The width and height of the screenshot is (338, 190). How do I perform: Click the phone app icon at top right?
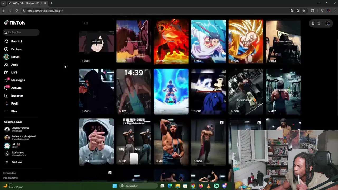[x=319, y=23]
